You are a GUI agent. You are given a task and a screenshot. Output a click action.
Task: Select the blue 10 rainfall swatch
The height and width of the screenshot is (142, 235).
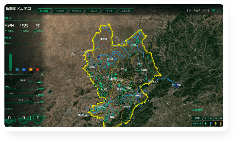click(x=17, y=69)
